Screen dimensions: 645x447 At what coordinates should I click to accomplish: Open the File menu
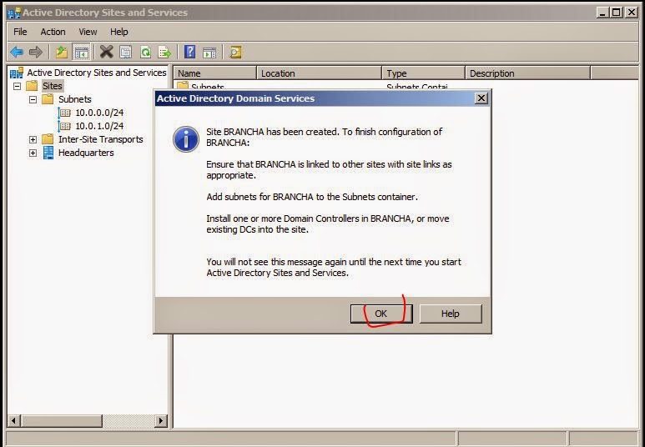[20, 32]
